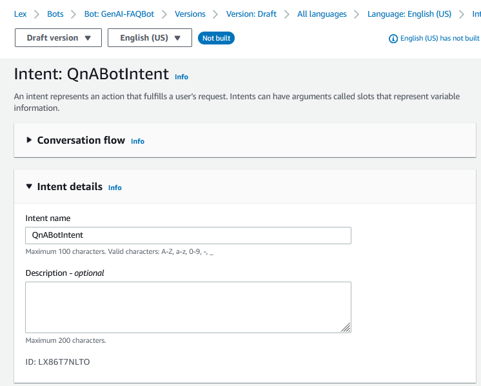Click the English (US) has not built notice
The width and height of the screenshot is (481, 386).
click(x=440, y=39)
